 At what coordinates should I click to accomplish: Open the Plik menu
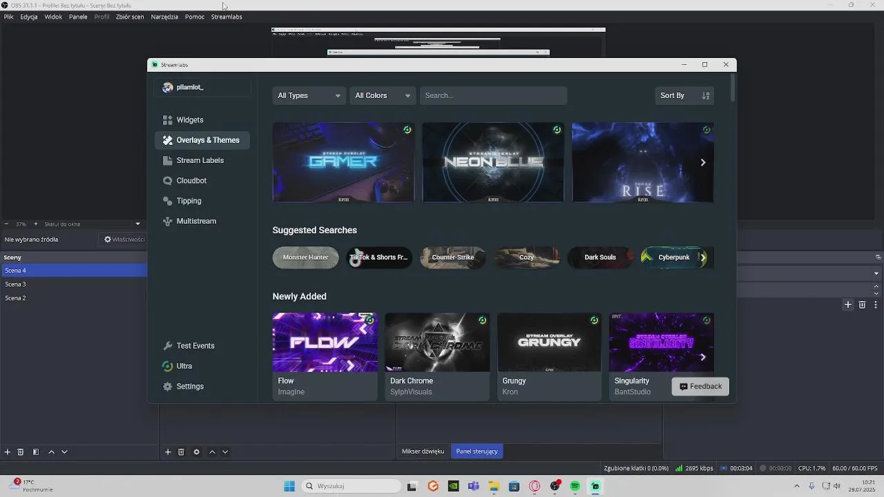point(8,17)
